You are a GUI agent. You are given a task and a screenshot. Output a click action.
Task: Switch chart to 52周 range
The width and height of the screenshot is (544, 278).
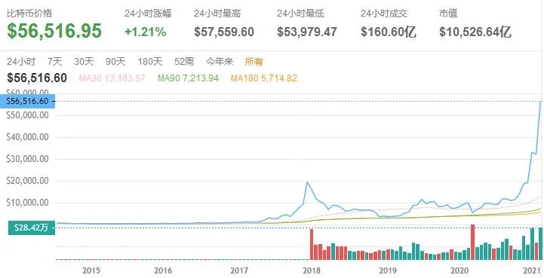(x=184, y=62)
